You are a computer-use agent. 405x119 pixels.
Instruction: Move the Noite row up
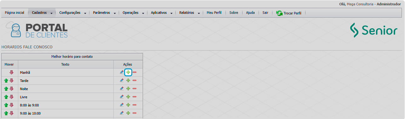[x=6, y=89]
